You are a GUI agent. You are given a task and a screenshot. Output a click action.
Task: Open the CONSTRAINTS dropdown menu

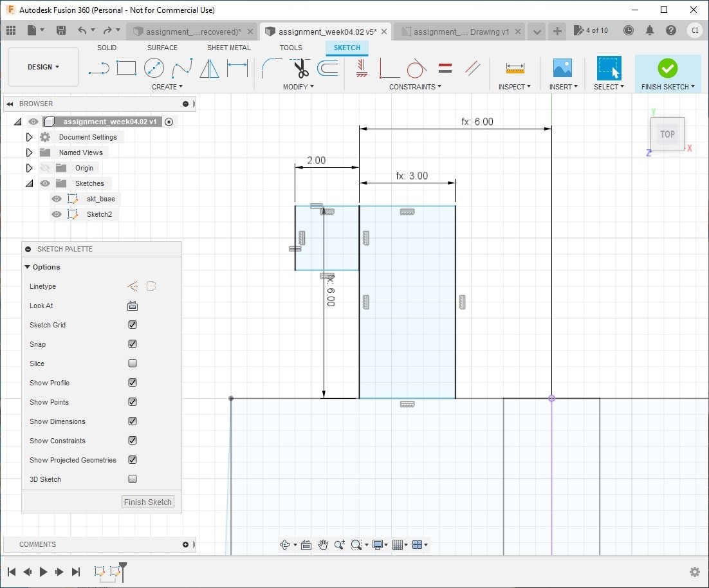tap(415, 87)
